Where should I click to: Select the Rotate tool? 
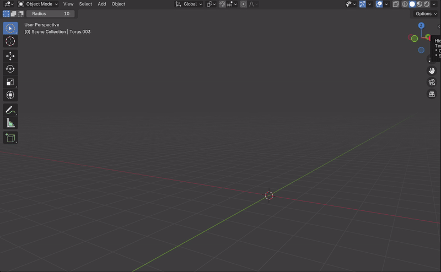coord(10,69)
